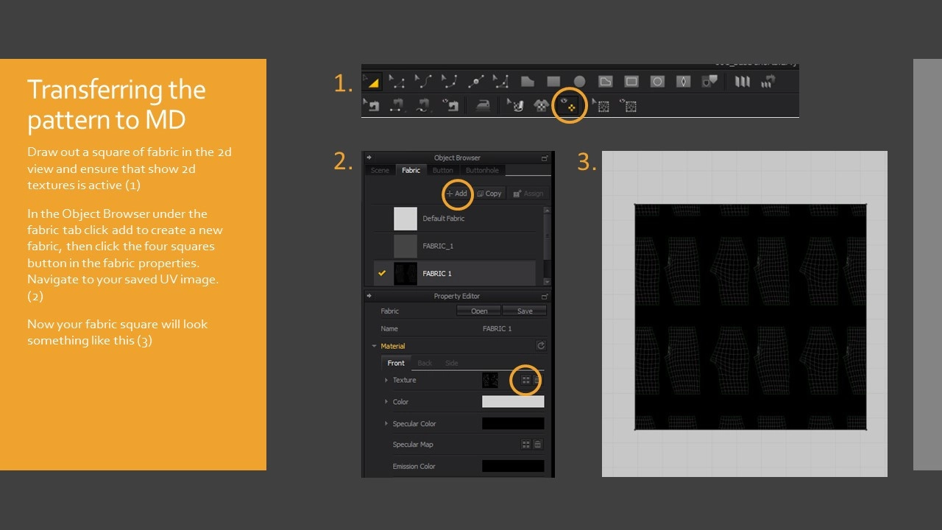Toggle the Show 2D Textures icon

pyautogui.click(x=570, y=106)
